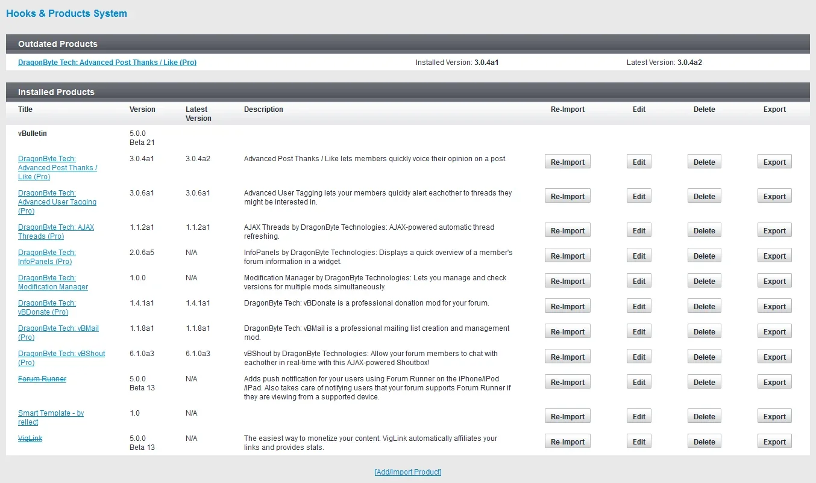816x483 pixels.
Task: Re-Import the InfoPanels product
Action: point(568,256)
